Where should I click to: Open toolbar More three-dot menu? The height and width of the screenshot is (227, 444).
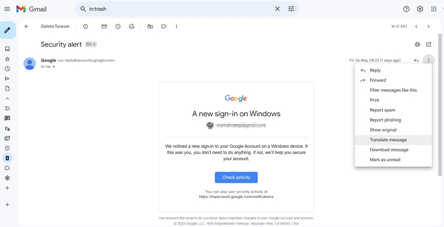[176, 27]
